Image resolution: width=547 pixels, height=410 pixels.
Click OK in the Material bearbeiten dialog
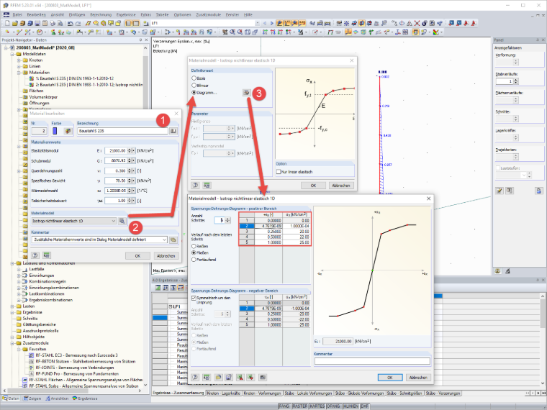137,256
